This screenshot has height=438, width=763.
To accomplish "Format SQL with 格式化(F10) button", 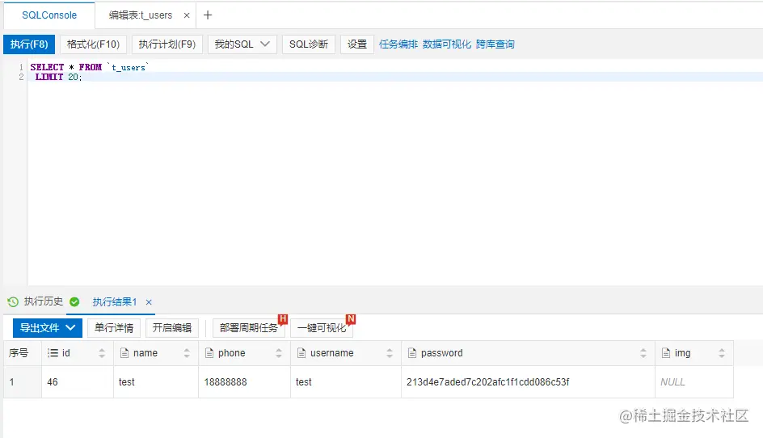I will (94, 44).
